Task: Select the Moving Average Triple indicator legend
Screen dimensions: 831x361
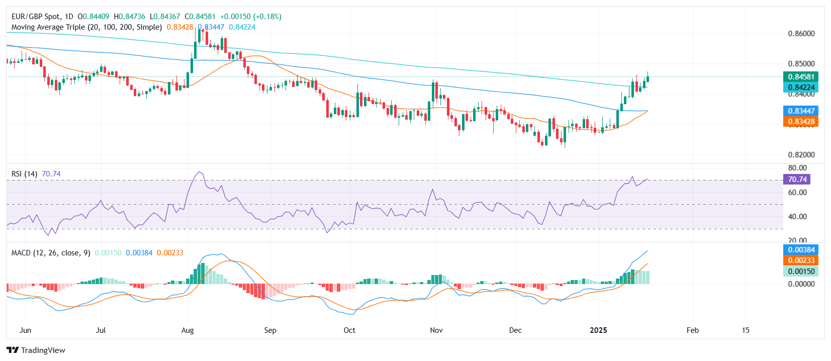Action: (86, 27)
